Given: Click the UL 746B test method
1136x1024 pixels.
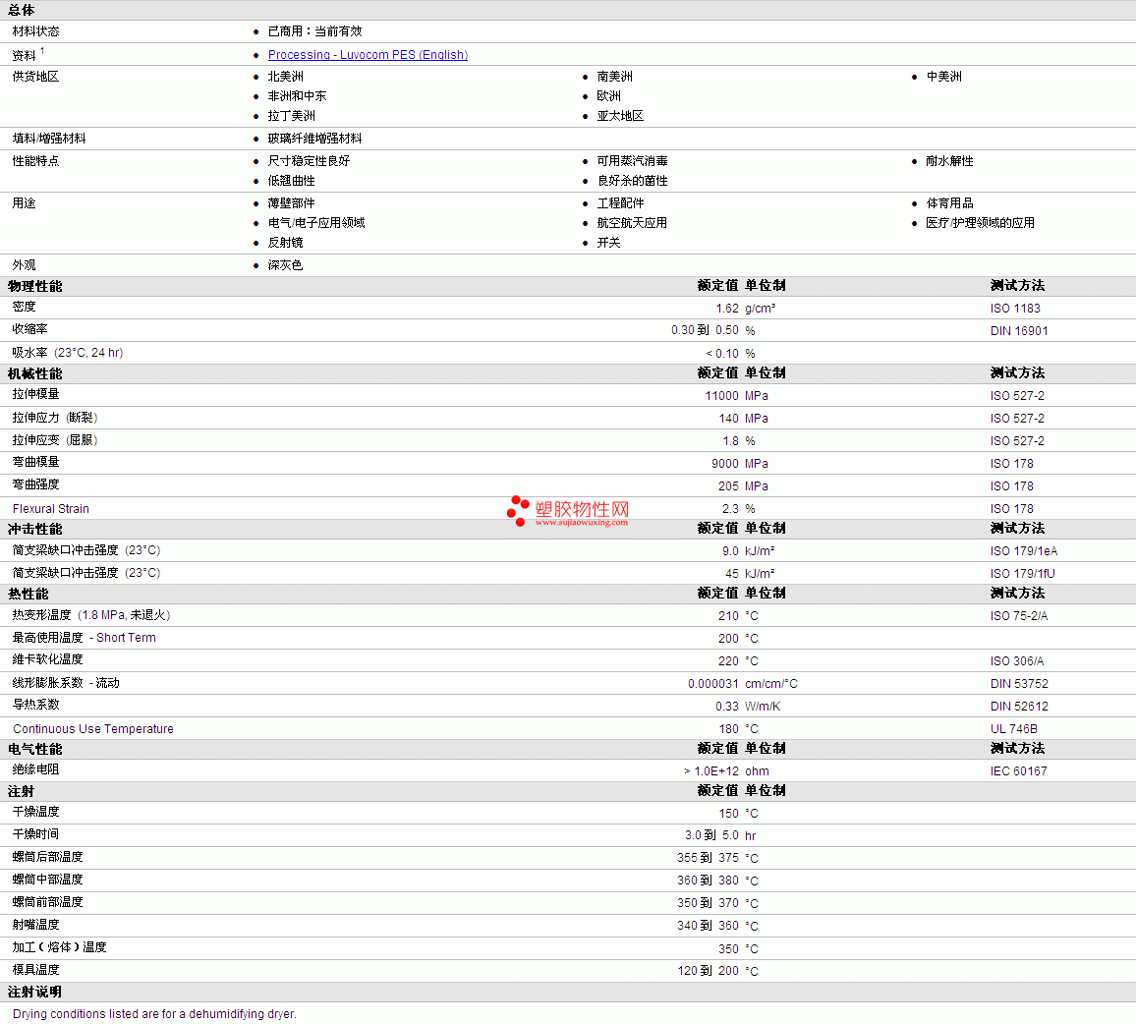Looking at the screenshot, I should [x=1013, y=729].
